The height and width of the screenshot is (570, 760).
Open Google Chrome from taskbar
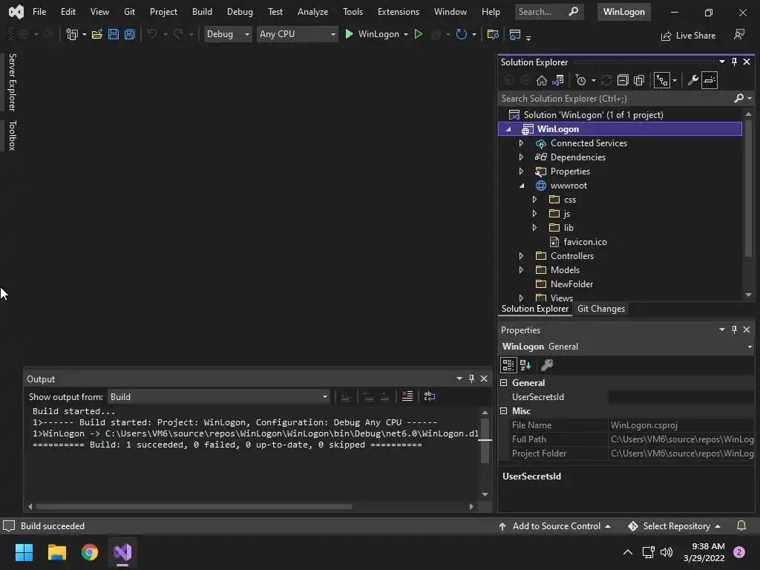(x=90, y=552)
